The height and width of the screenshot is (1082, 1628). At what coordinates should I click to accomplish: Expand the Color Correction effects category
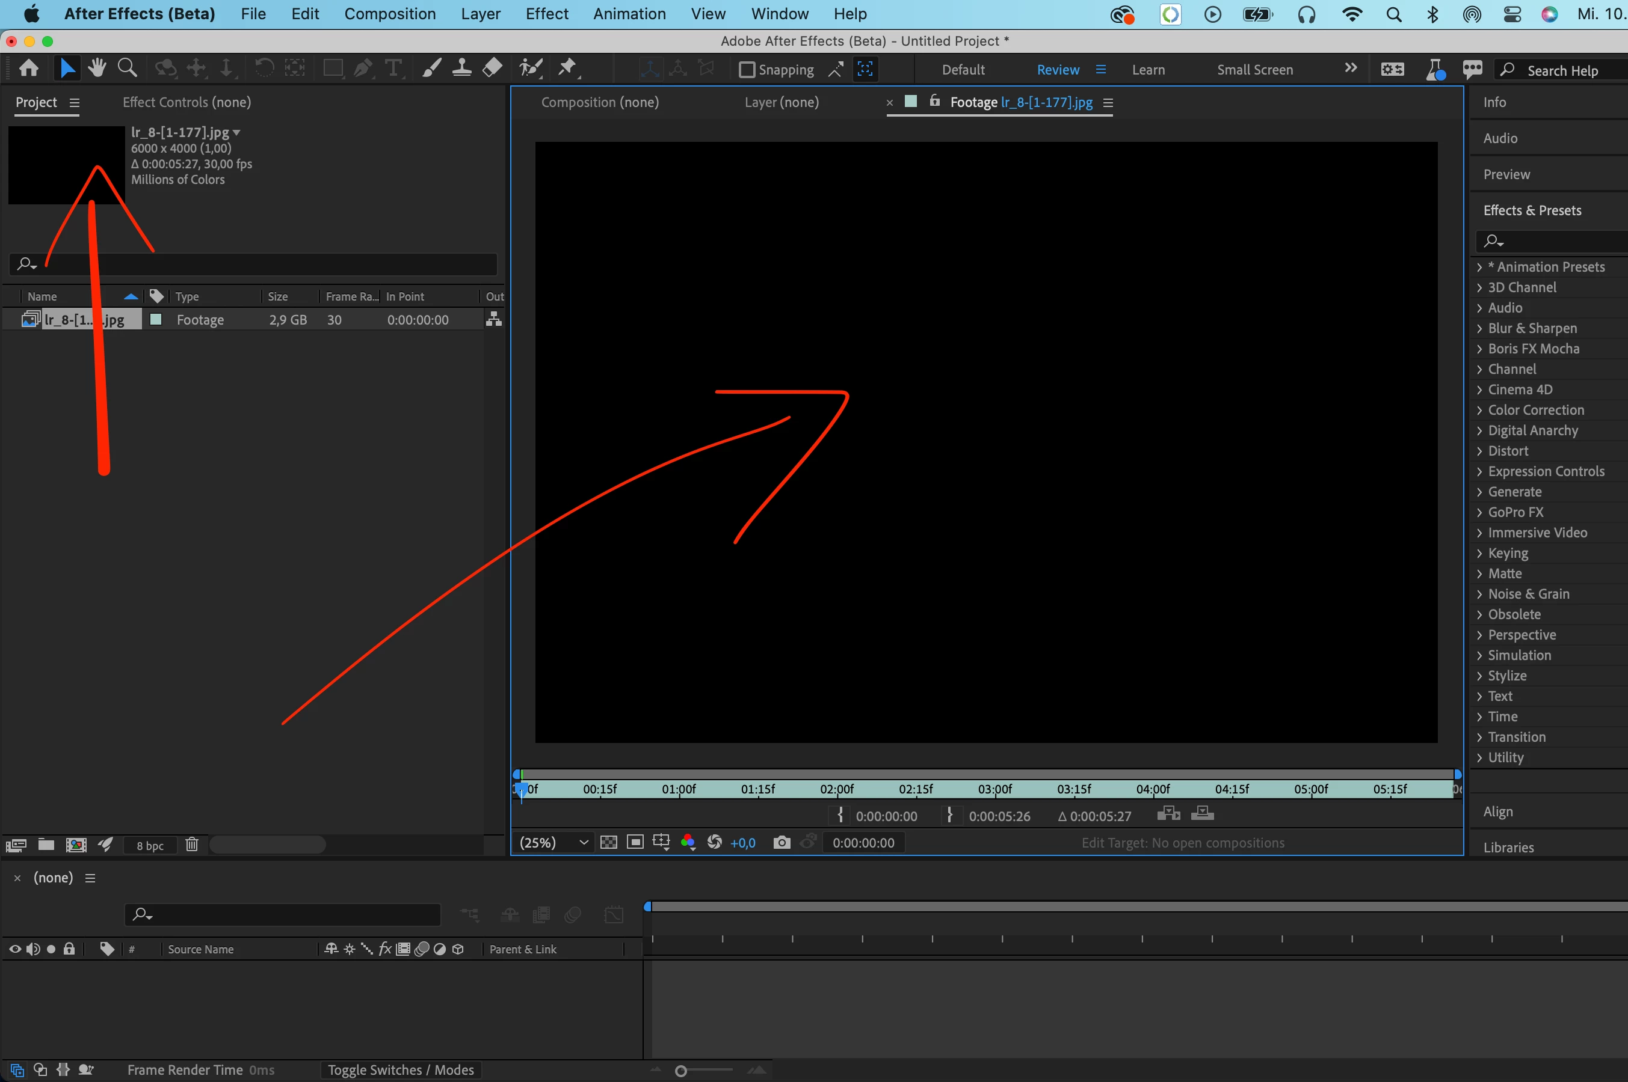[1479, 410]
